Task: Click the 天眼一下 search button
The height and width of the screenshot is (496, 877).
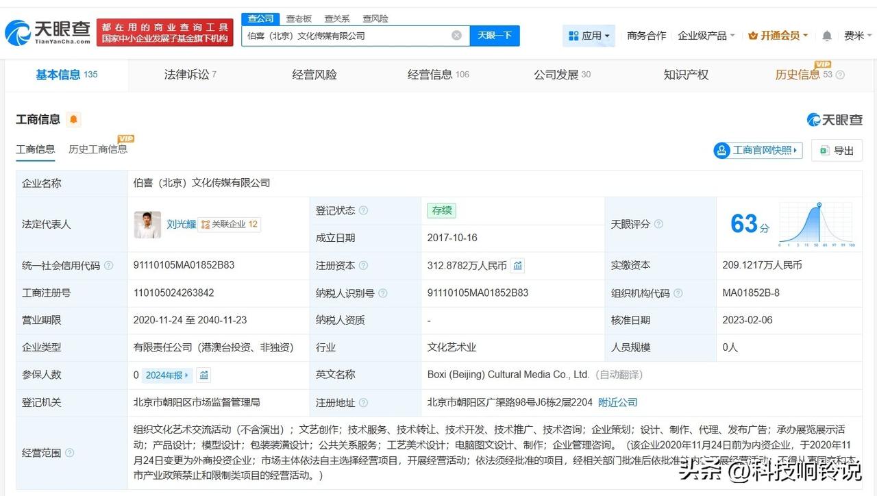Action: (495, 36)
